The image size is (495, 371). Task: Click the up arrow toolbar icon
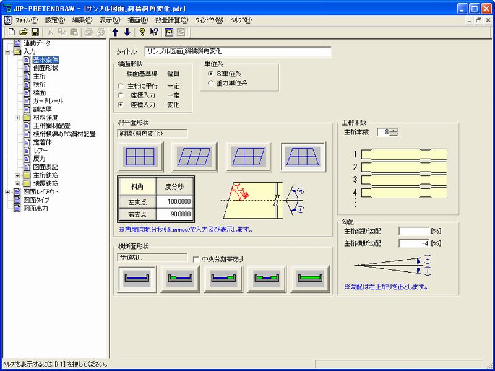[115, 32]
